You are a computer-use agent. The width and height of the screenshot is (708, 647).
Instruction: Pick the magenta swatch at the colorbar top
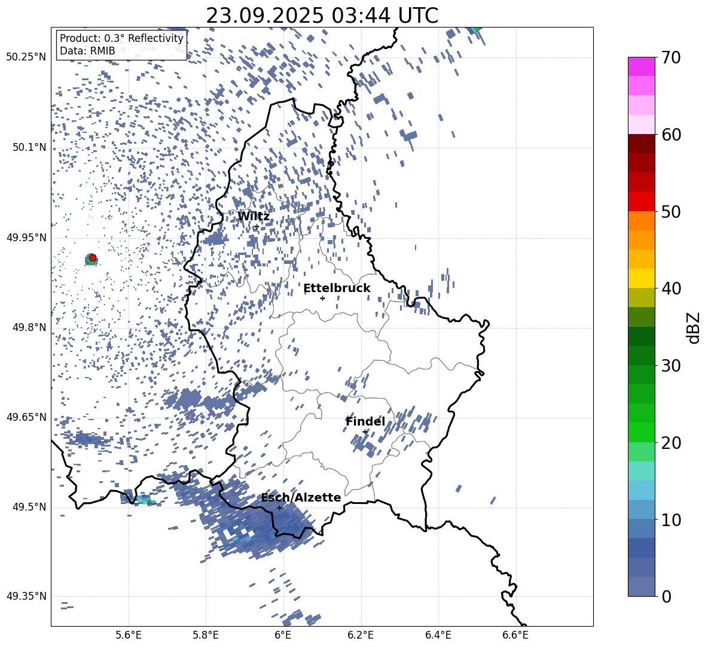pyautogui.click(x=641, y=66)
